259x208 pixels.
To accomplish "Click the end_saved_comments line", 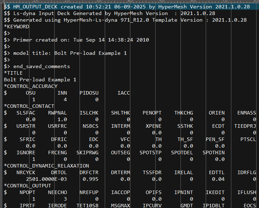I will tap(37, 66).
